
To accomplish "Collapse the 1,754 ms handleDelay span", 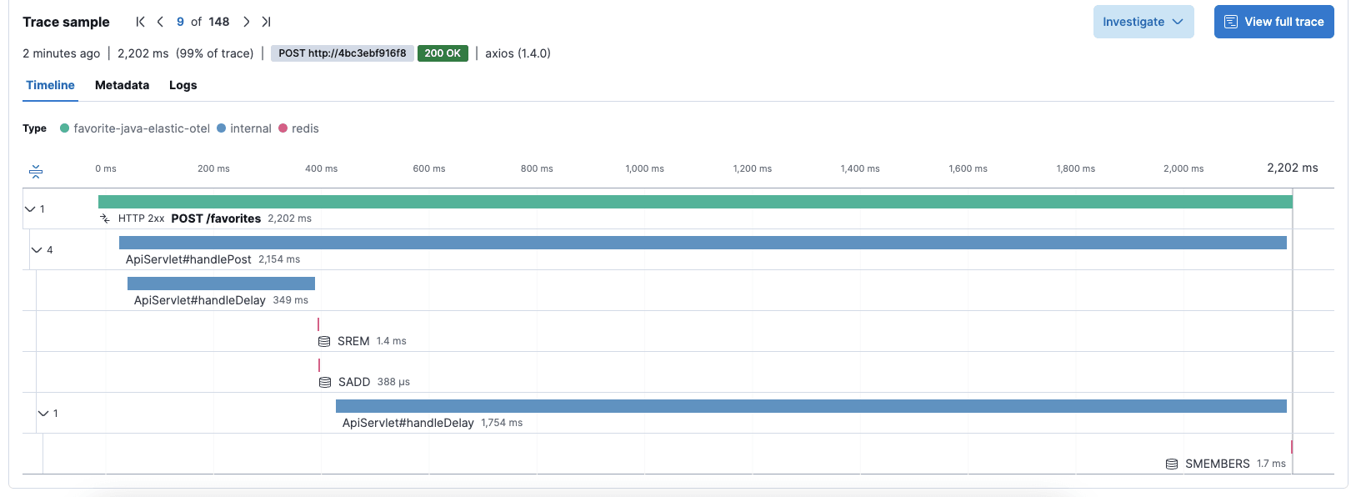I will [x=43, y=414].
